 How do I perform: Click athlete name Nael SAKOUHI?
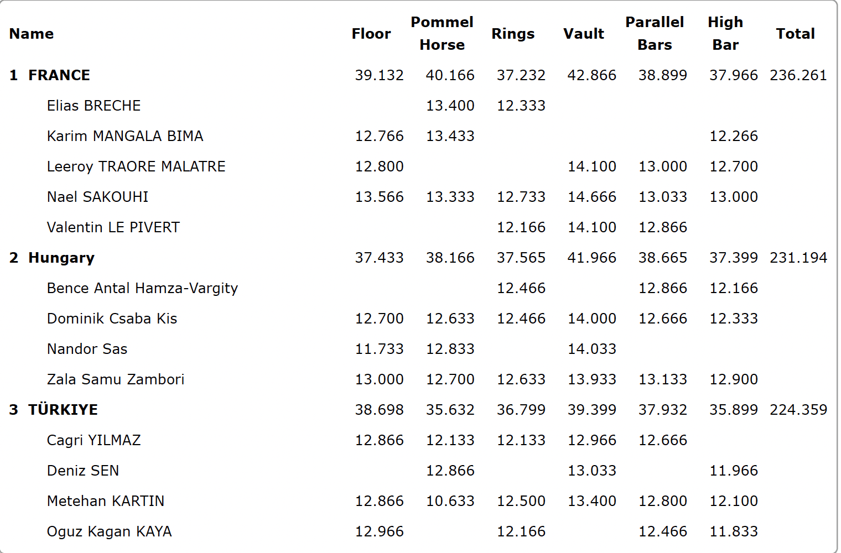click(x=97, y=197)
